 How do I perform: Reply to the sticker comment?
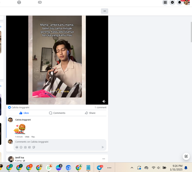(x=33, y=137)
